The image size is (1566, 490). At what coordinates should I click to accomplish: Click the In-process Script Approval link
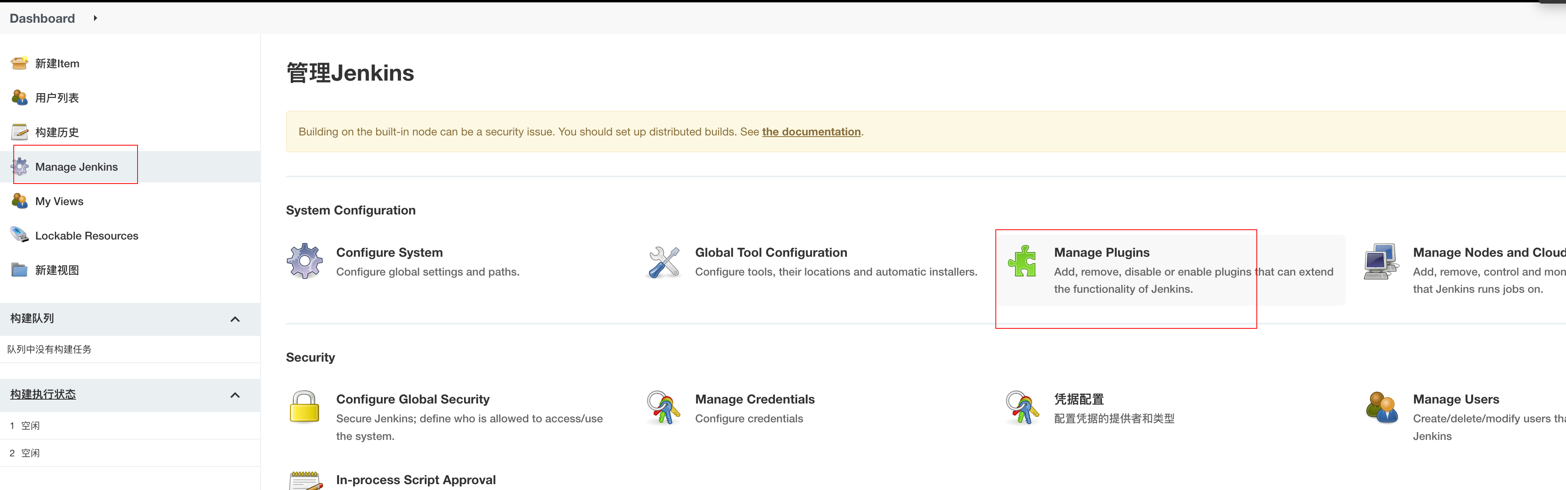point(416,479)
